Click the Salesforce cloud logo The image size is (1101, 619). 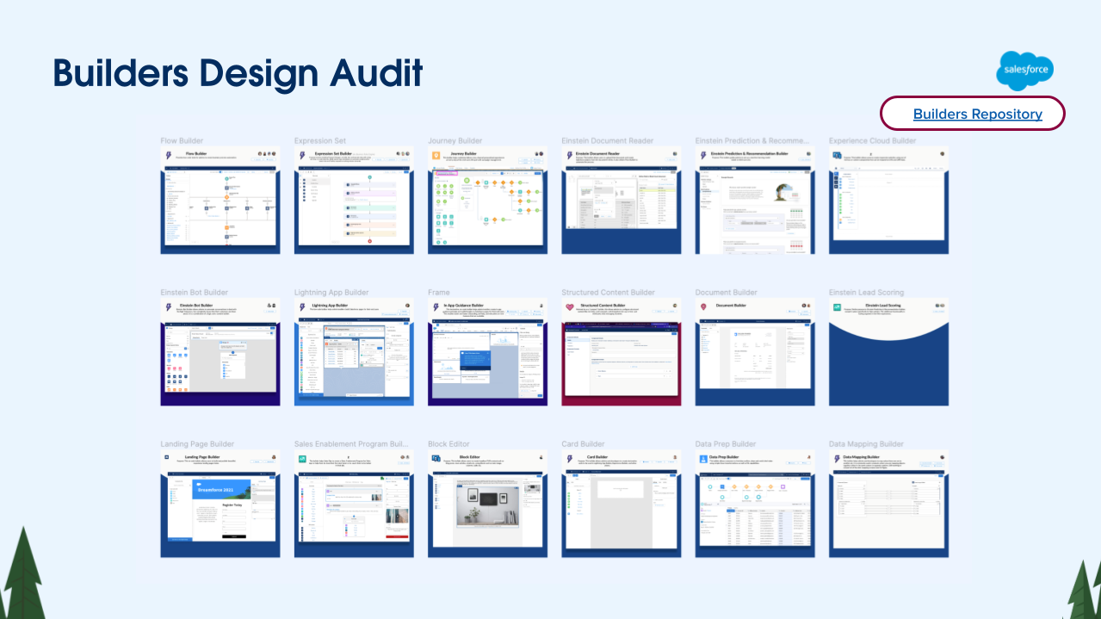[x=1024, y=71]
